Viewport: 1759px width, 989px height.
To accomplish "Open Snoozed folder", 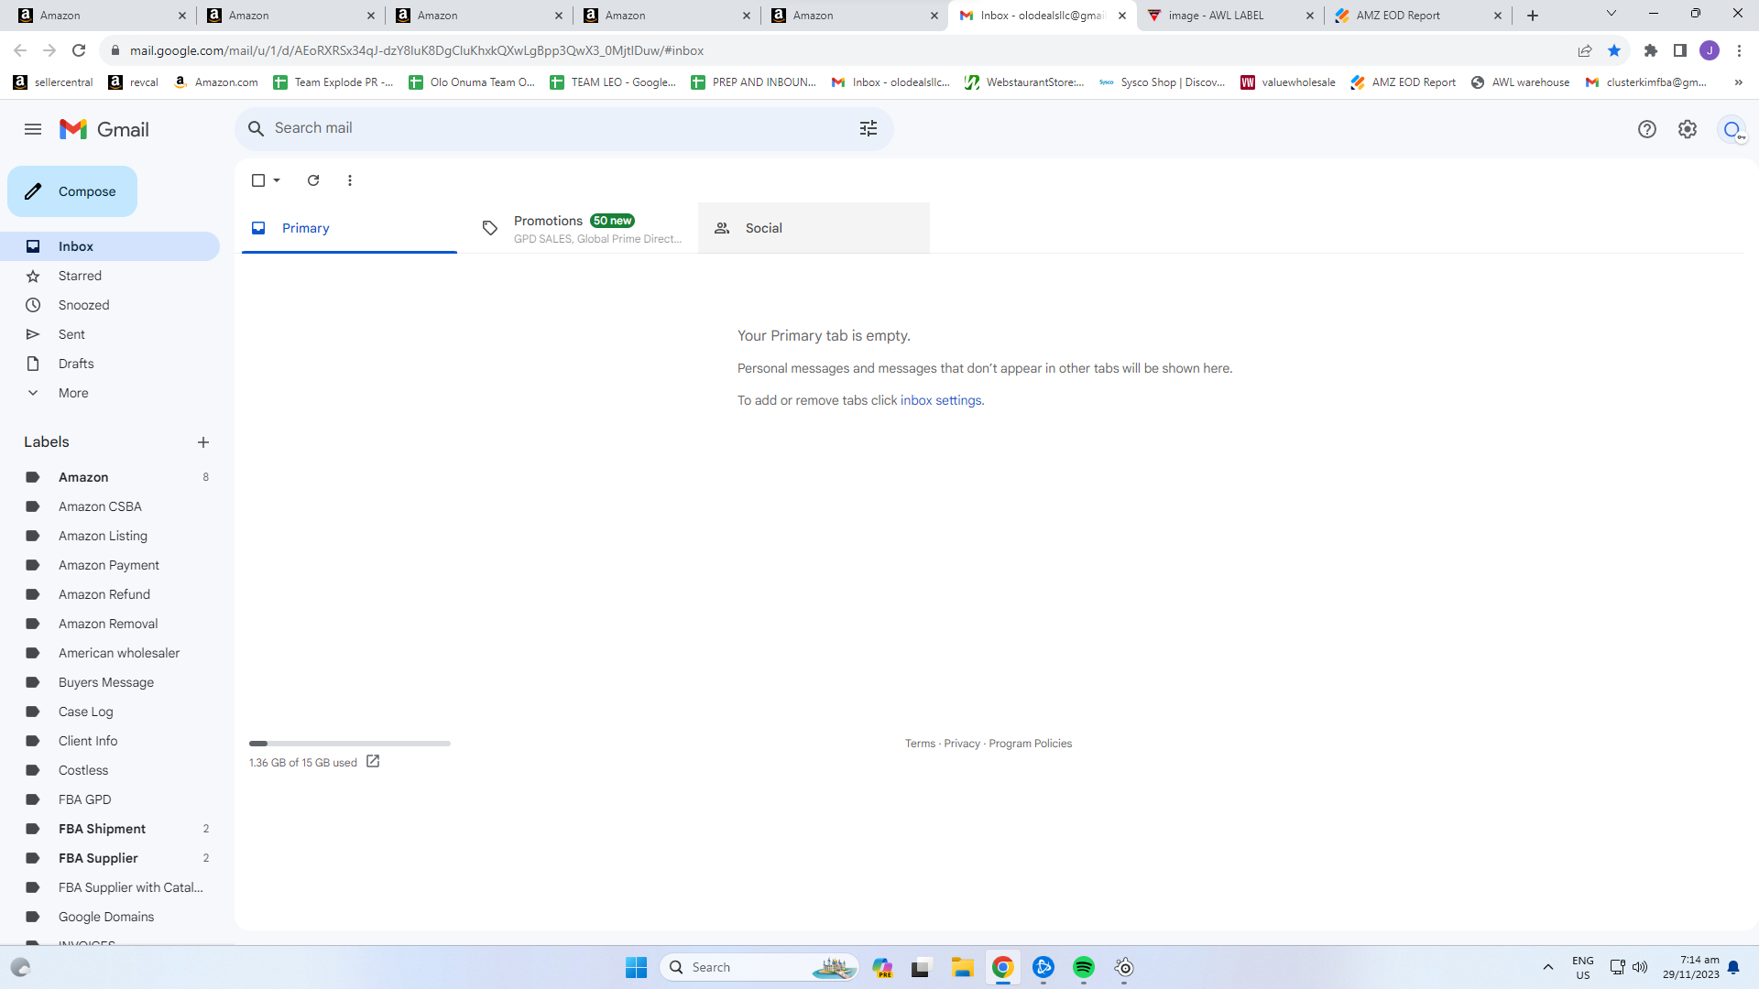I will (110, 305).
